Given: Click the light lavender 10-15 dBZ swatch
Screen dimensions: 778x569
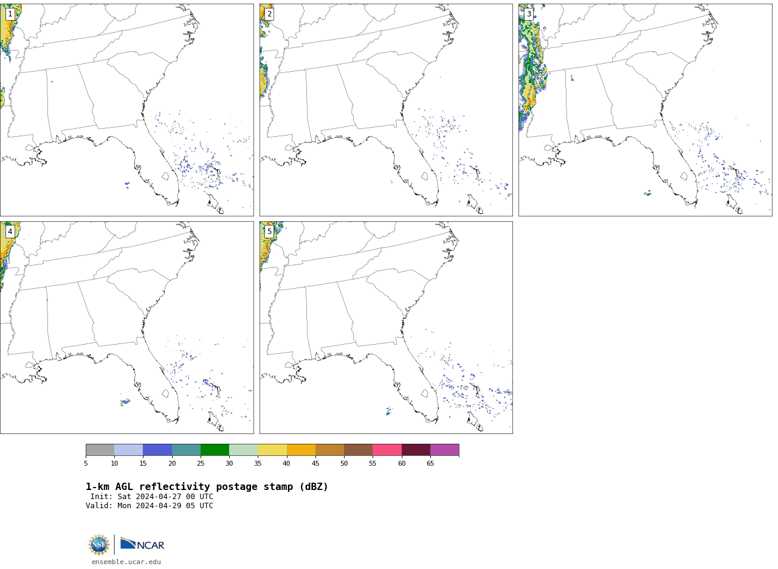Looking at the screenshot, I should click(128, 450).
